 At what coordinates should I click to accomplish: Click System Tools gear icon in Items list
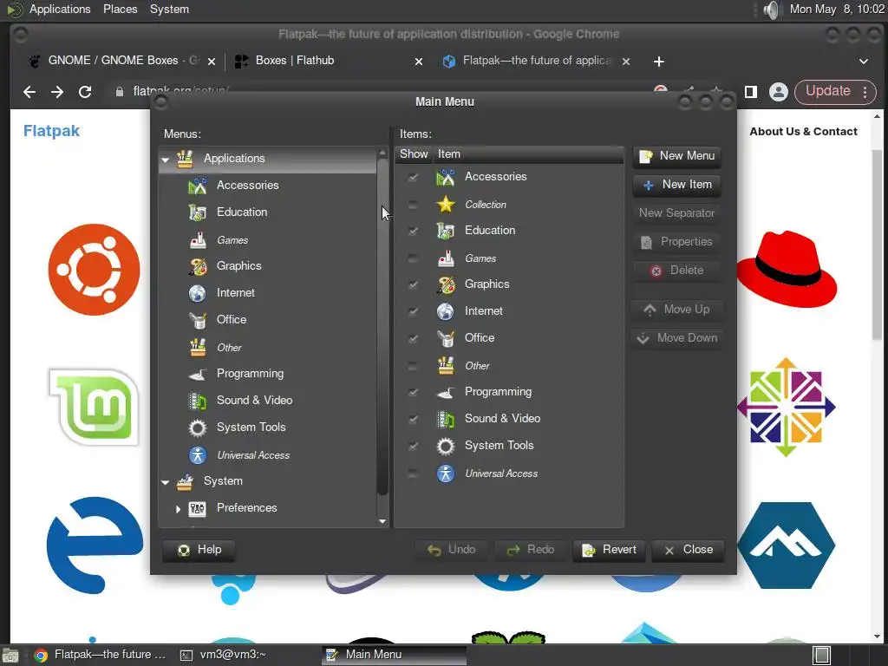pyautogui.click(x=446, y=447)
